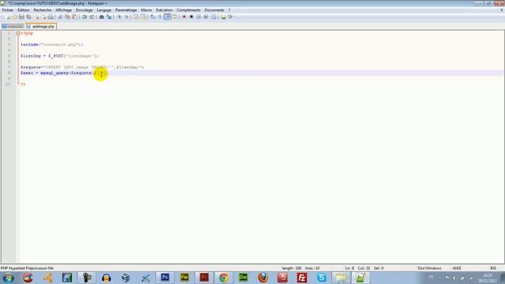Open the Édition menu
Screen dimensions: 505x284
click(23, 10)
